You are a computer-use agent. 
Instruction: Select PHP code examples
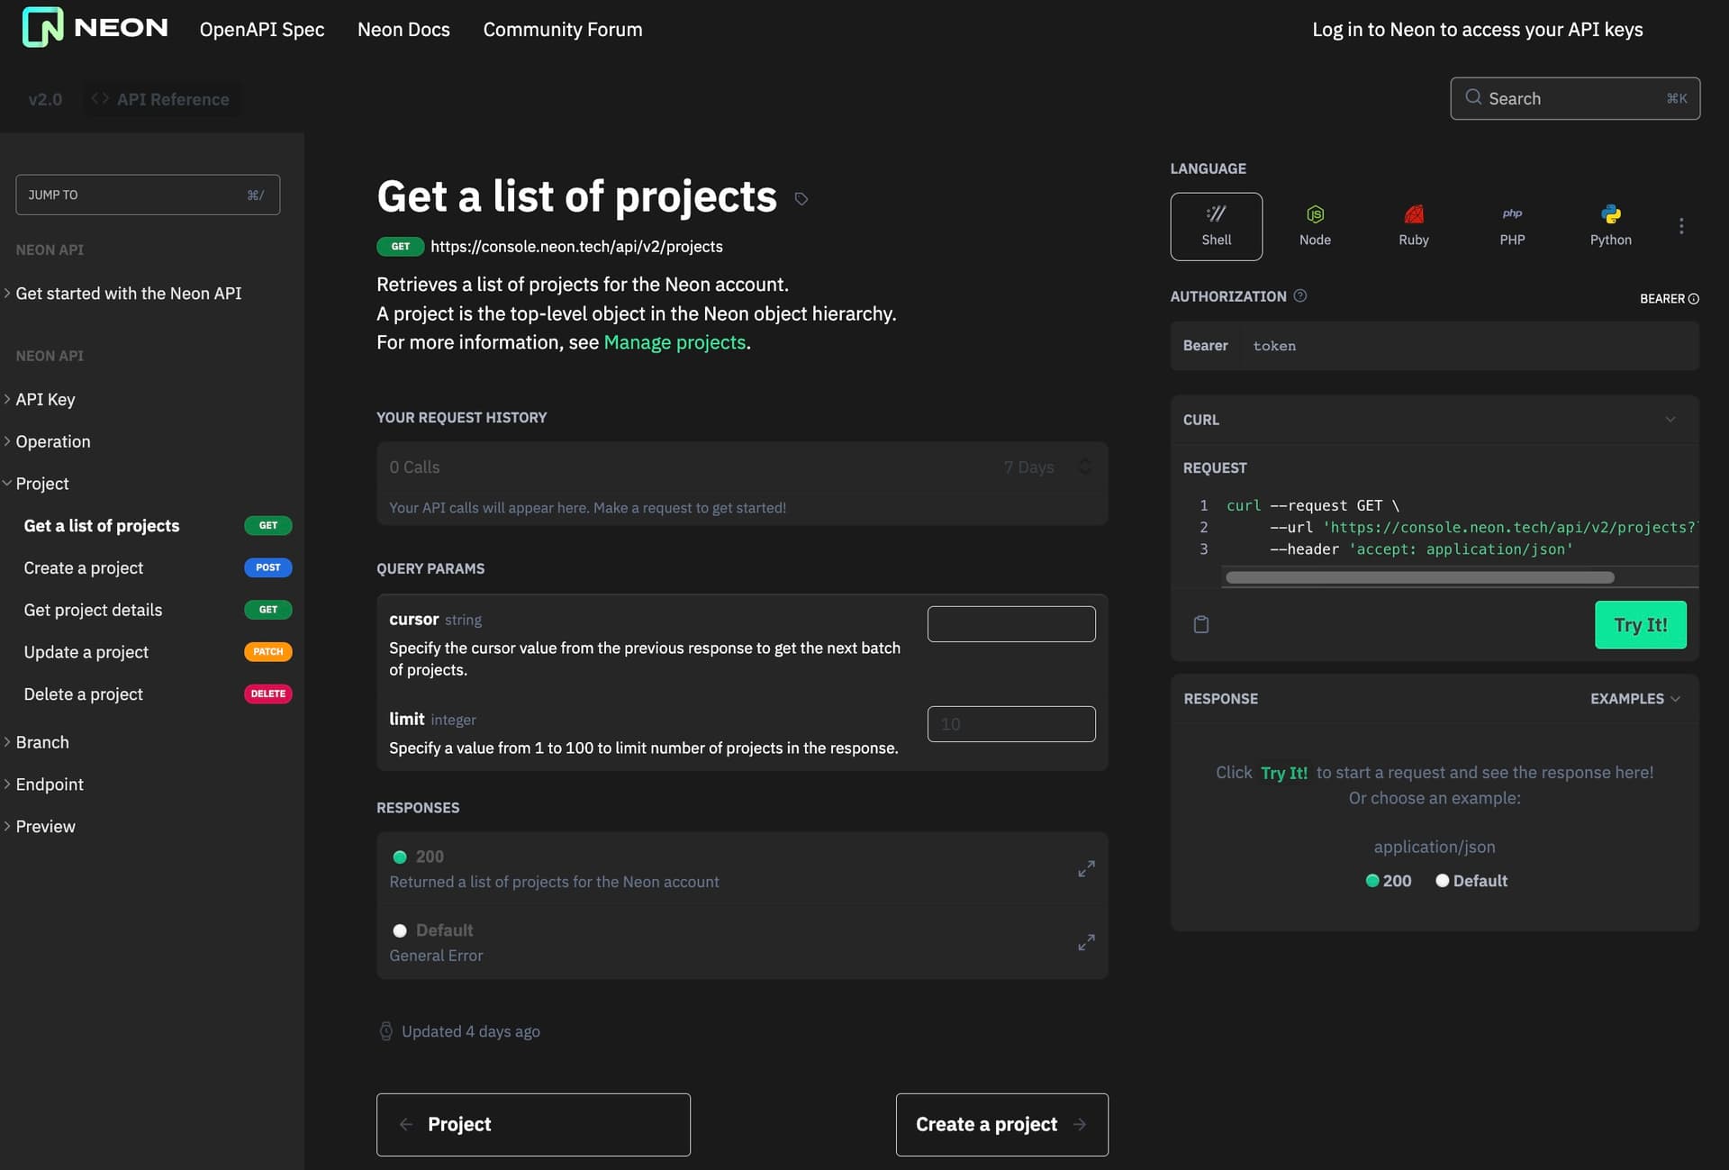1512,225
